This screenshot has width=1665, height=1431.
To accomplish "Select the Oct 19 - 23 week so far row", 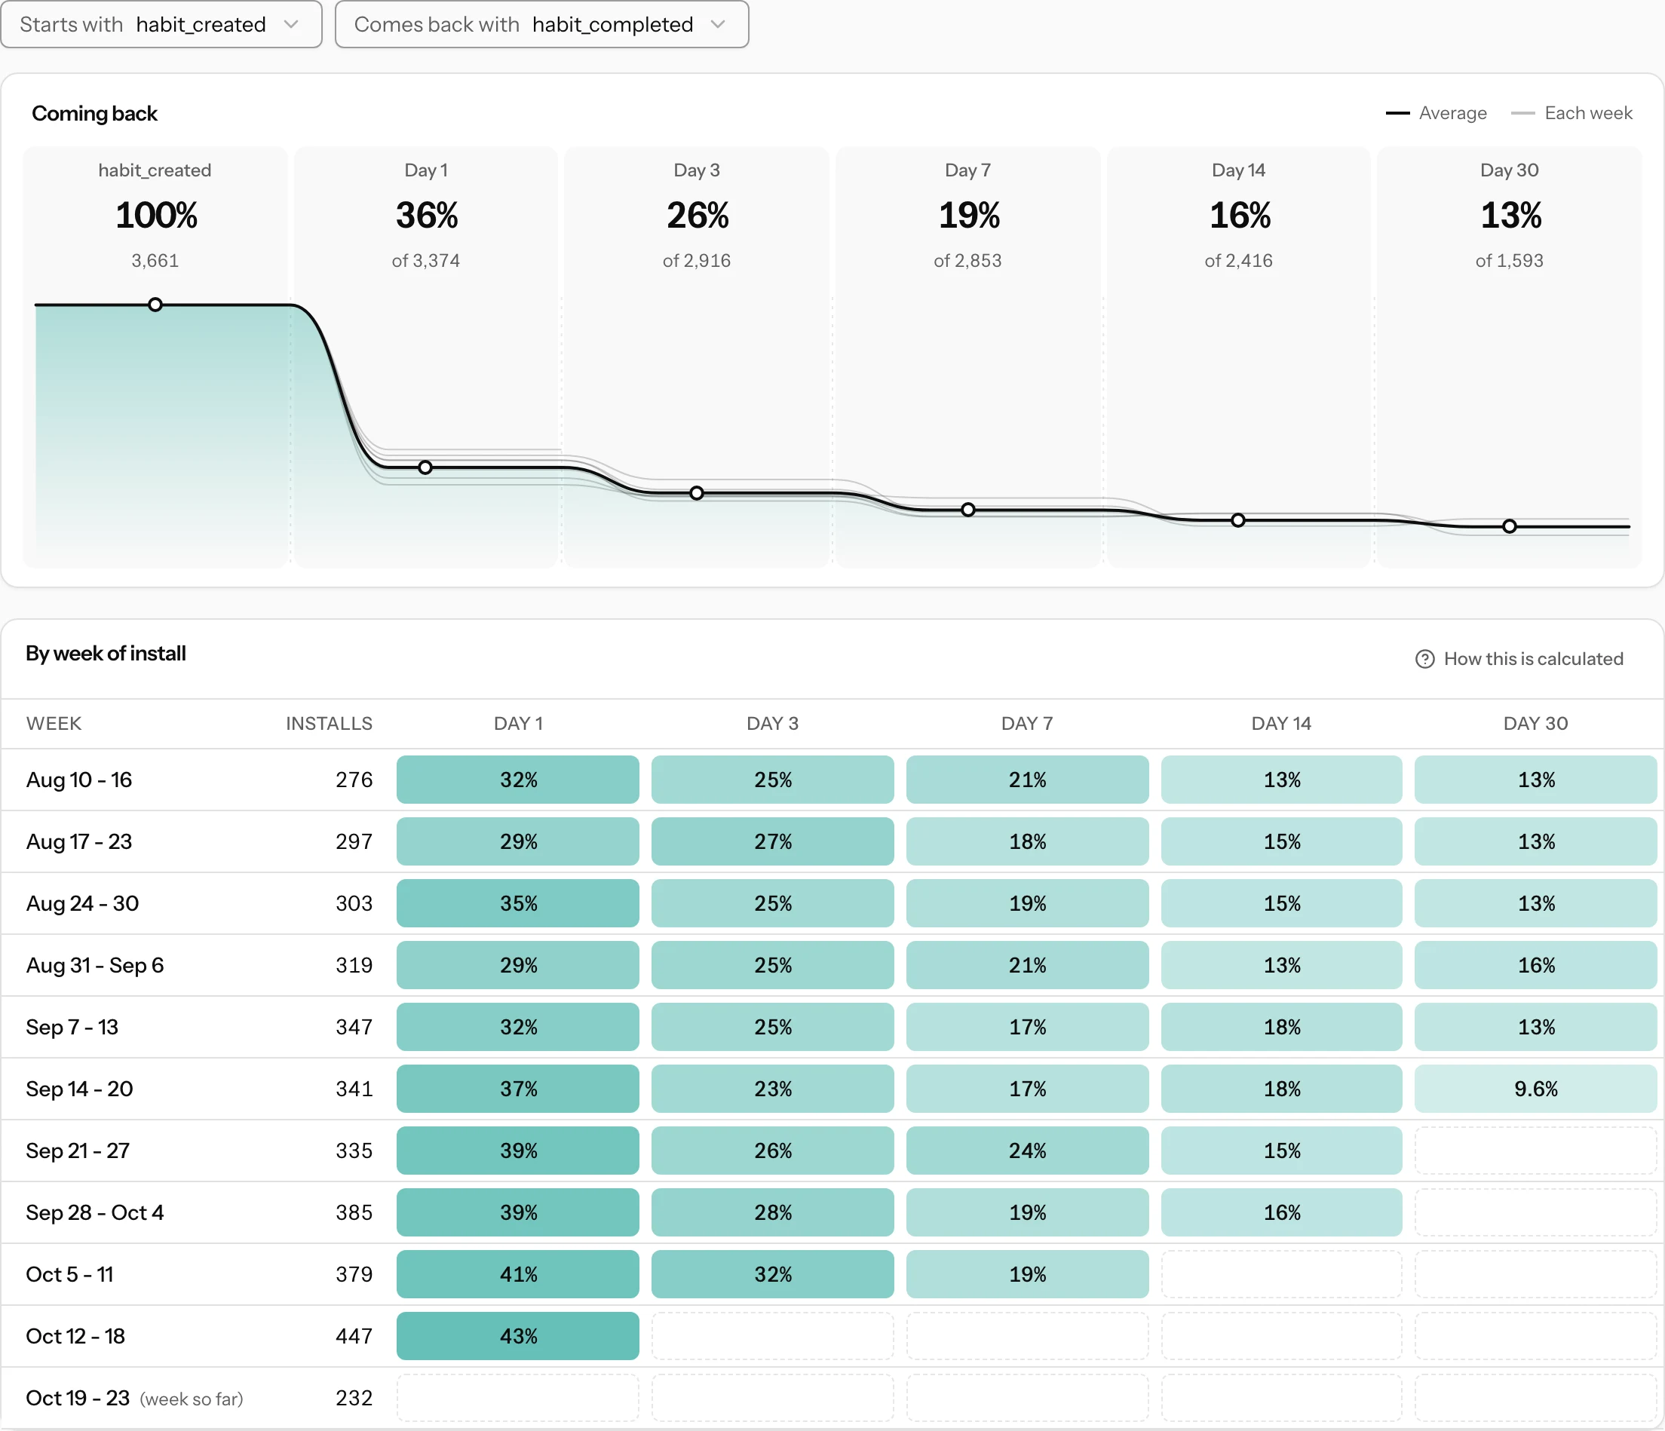I will [832, 1398].
